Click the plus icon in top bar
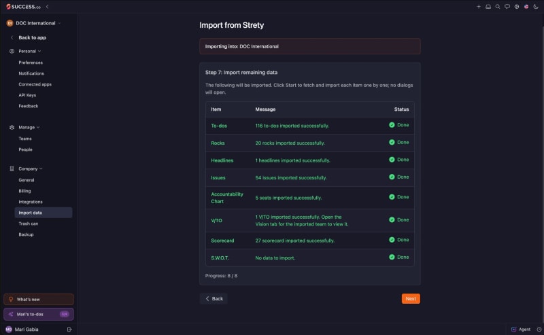This screenshot has width=544, height=335. [479, 7]
